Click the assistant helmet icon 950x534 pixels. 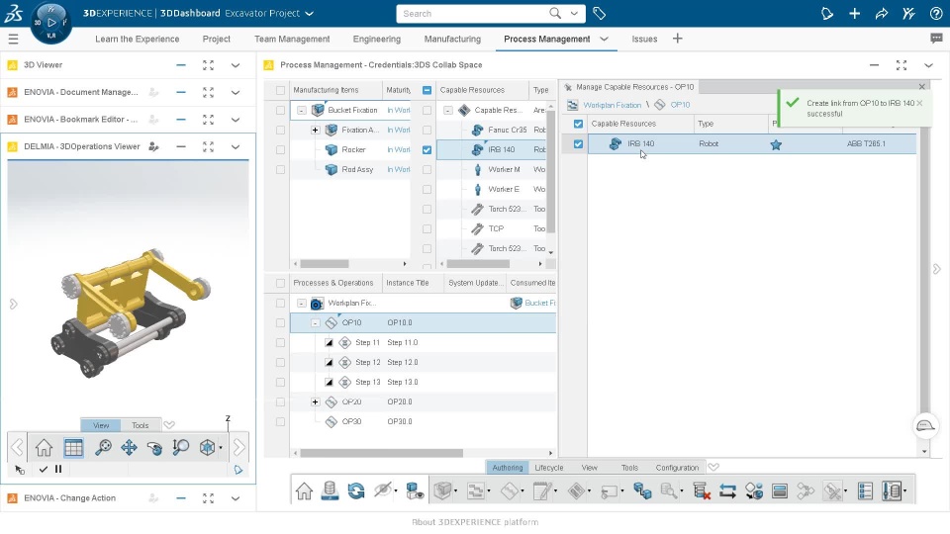(925, 425)
